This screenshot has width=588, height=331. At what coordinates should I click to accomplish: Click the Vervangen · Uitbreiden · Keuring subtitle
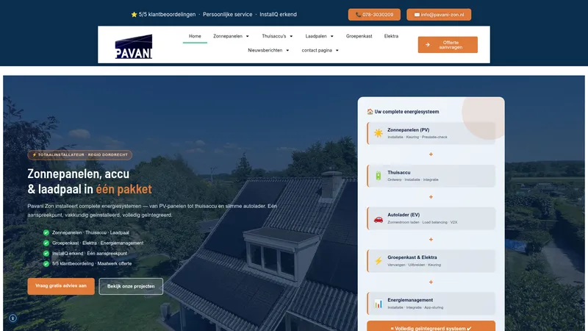pos(414,265)
